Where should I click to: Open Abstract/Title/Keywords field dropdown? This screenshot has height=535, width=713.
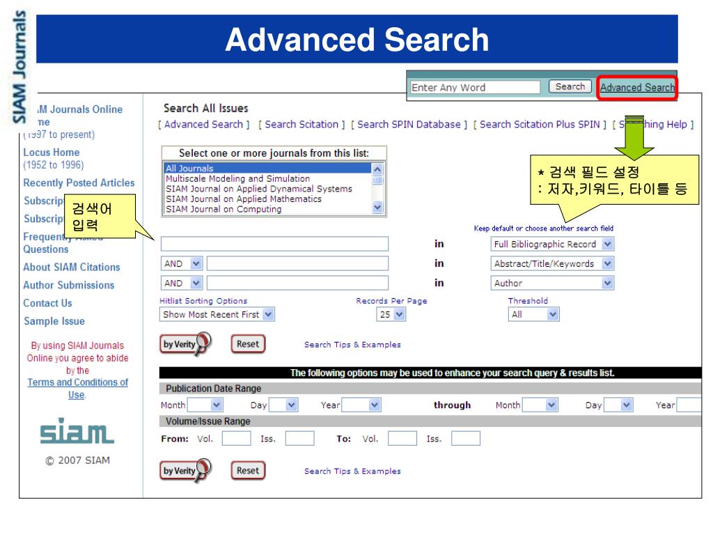pyautogui.click(x=552, y=263)
